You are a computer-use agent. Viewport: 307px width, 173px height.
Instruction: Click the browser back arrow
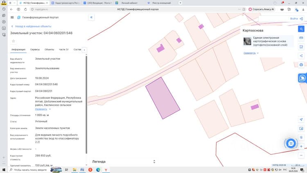[x=11, y=9]
